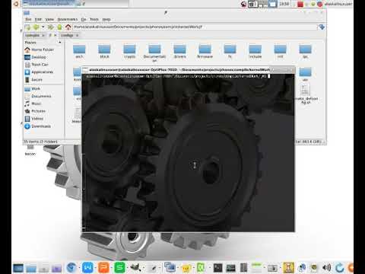This screenshot has width=365, height=274.
Task: Open the include folder
Action: coord(255,52)
